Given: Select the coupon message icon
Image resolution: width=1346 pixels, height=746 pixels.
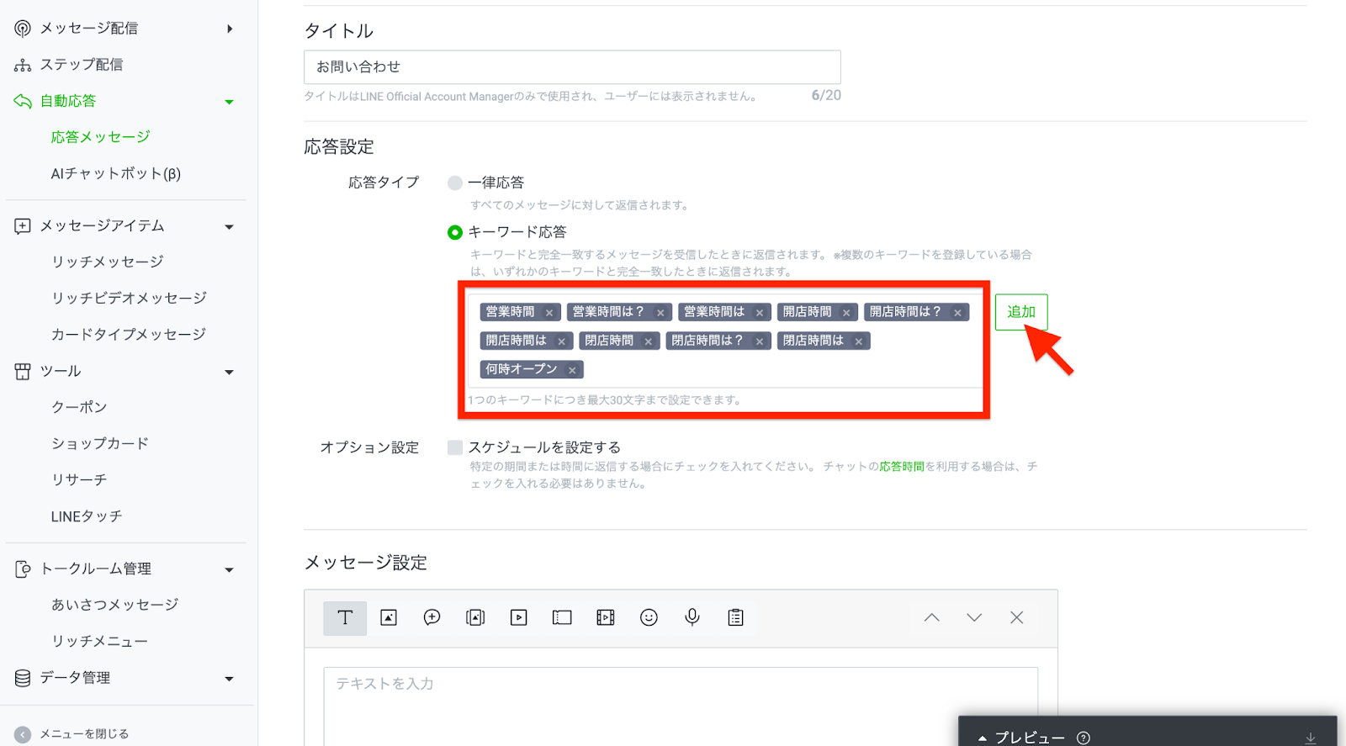Looking at the screenshot, I should pyautogui.click(x=562, y=617).
